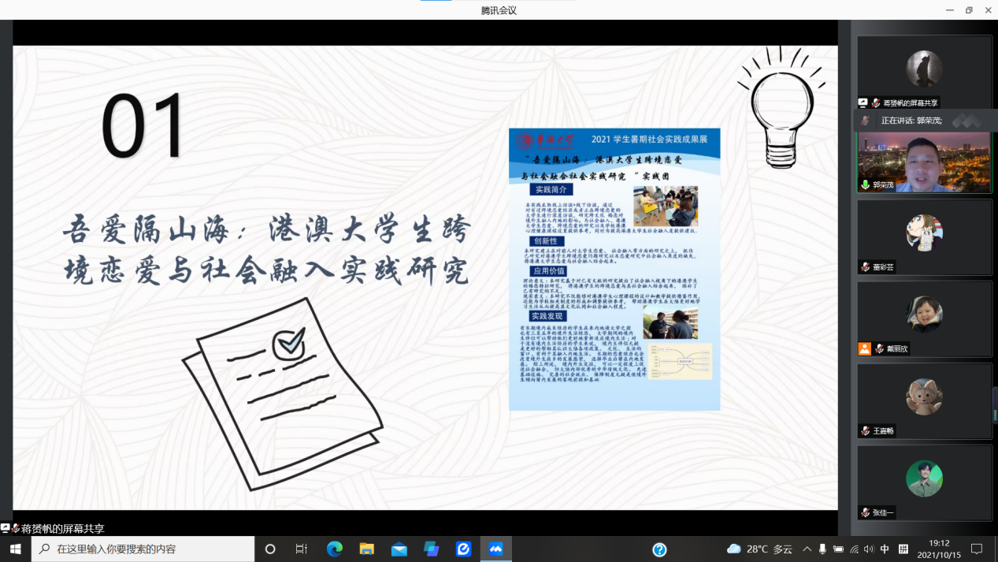Screen dimensions: 998x562
Task: Click the blue help icon in the taskbar
Action: (659, 549)
